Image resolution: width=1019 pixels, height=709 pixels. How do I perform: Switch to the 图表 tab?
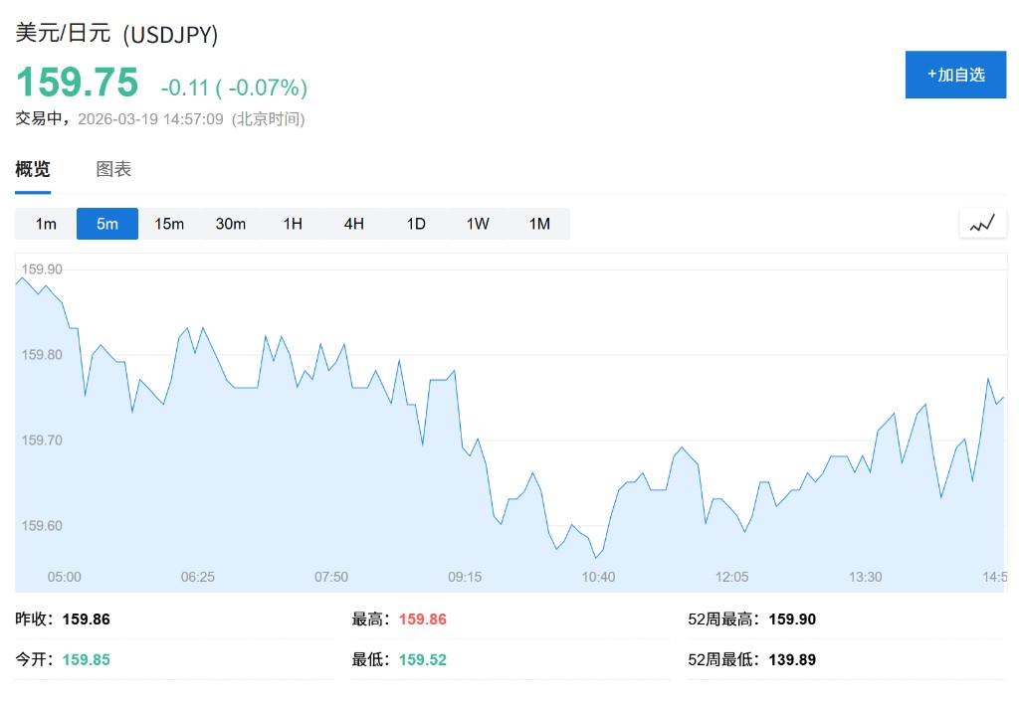point(113,169)
